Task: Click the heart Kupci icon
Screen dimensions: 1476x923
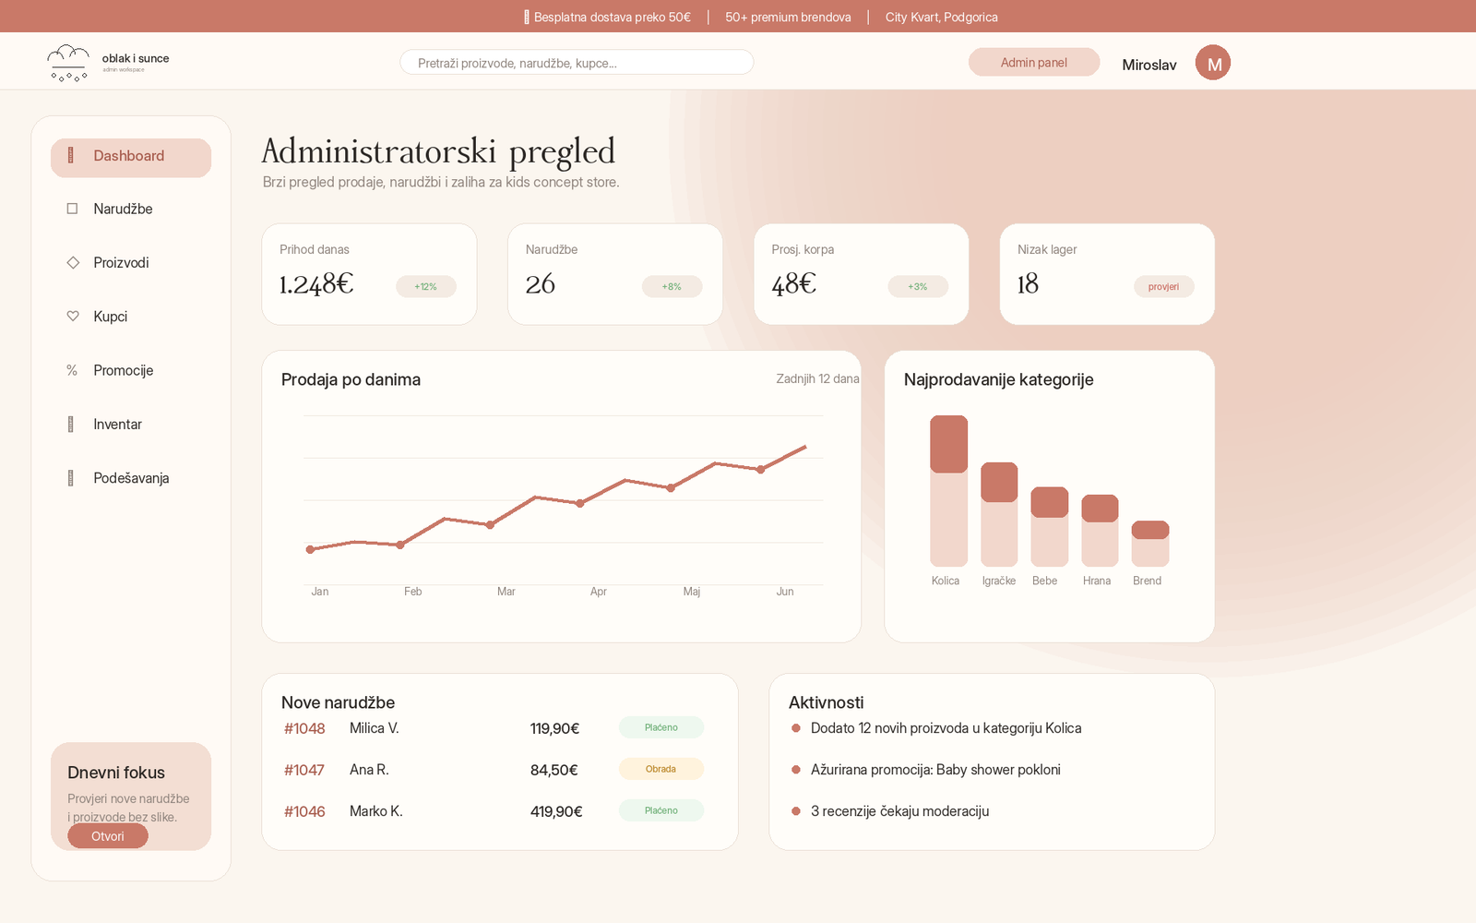Action: [x=73, y=316]
